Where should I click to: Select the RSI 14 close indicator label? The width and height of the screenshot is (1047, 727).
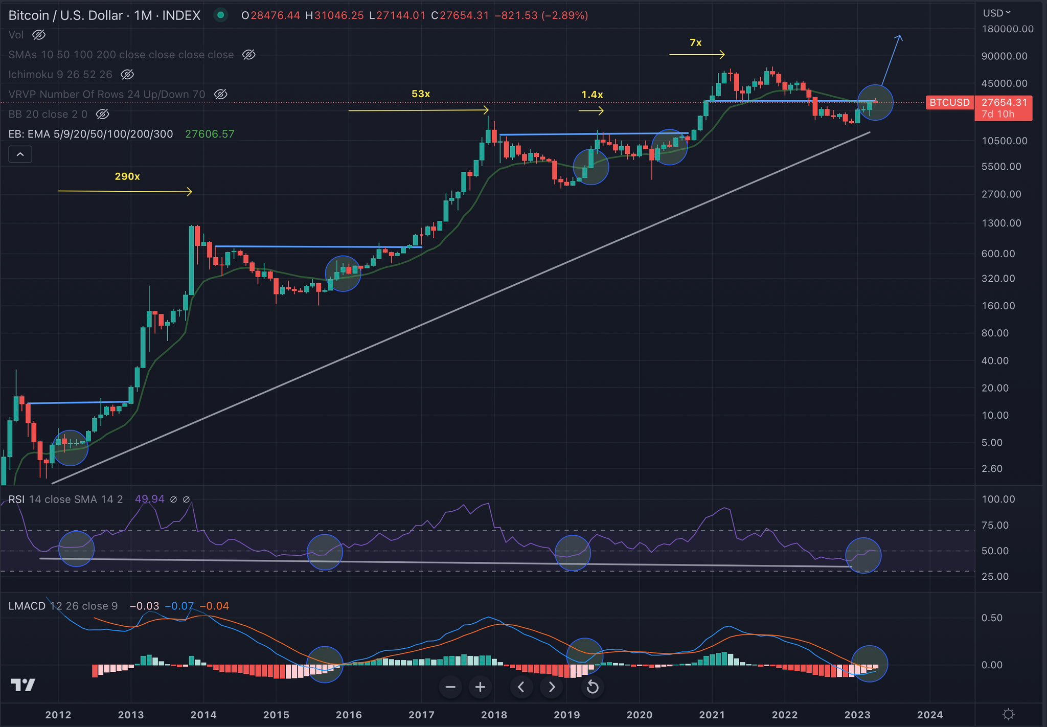click(x=65, y=499)
